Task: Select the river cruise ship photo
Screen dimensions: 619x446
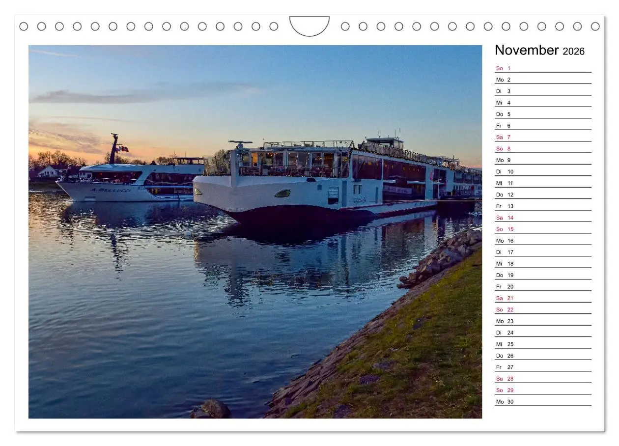Action: 255,232
